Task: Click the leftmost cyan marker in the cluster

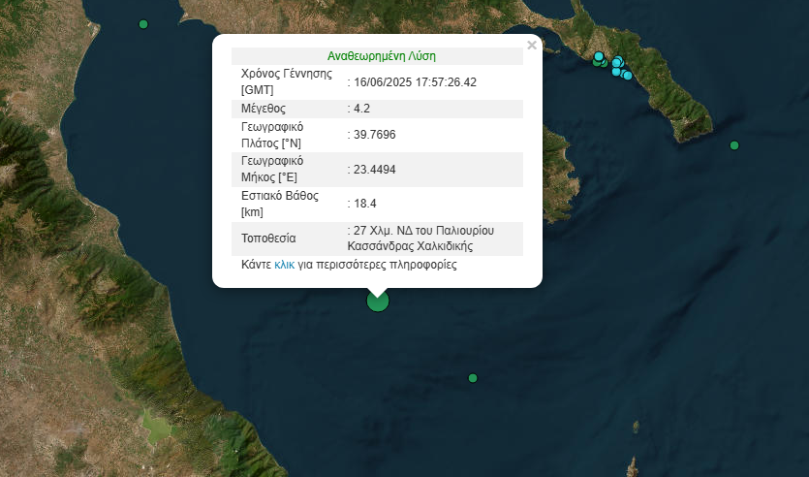Action: (x=599, y=56)
